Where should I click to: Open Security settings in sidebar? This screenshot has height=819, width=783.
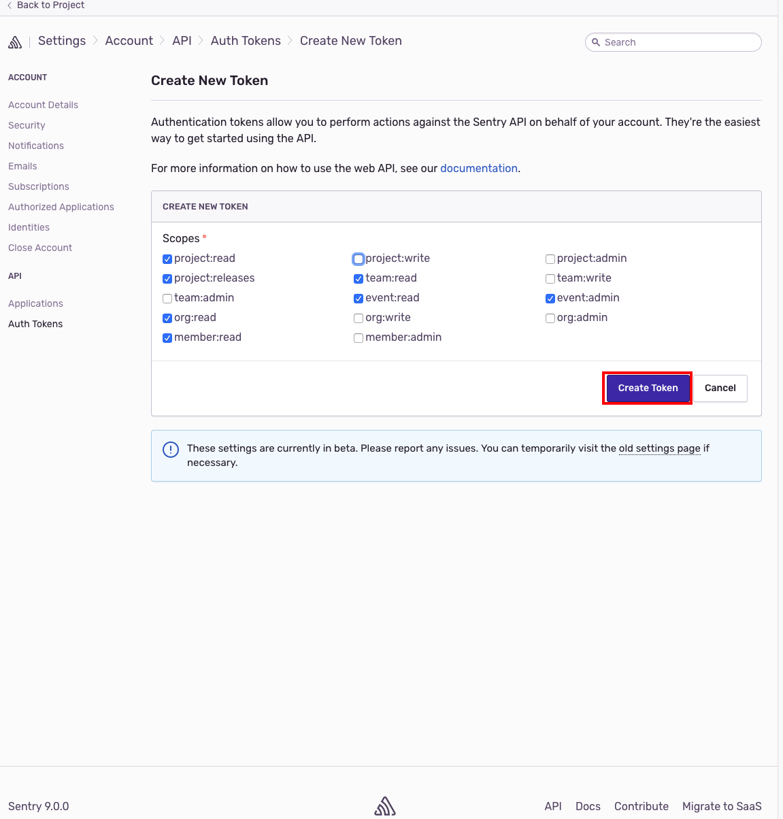[27, 125]
